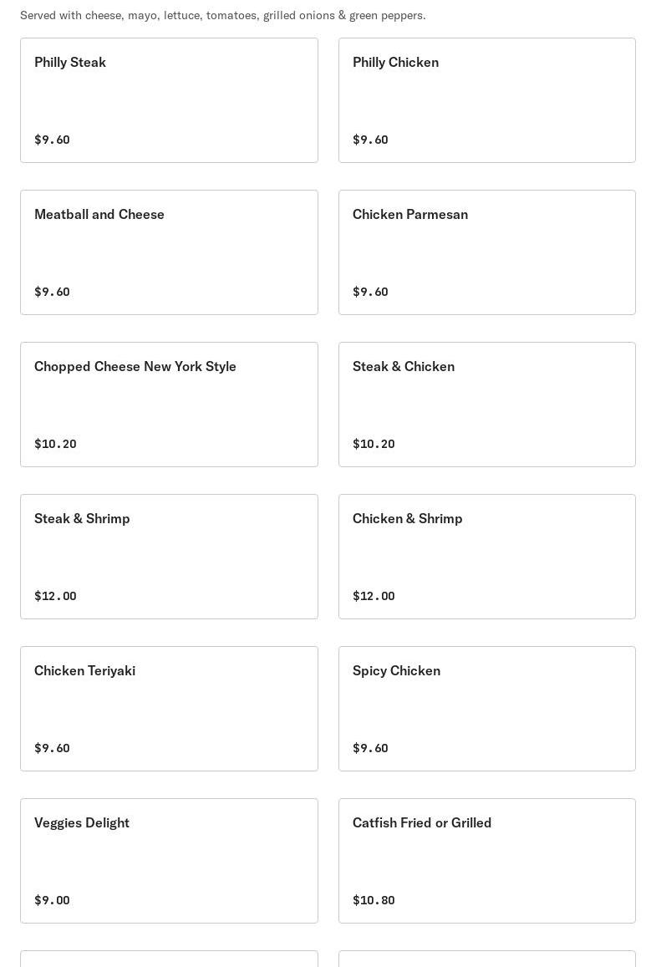Click the $10.80 price on Catfish card
The image size is (656, 967).
[x=374, y=900]
